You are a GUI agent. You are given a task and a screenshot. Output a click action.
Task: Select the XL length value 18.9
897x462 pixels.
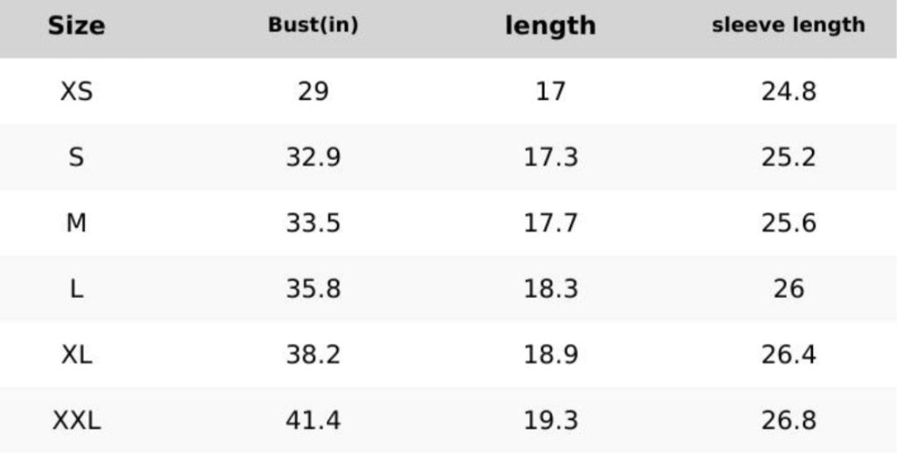coord(550,354)
